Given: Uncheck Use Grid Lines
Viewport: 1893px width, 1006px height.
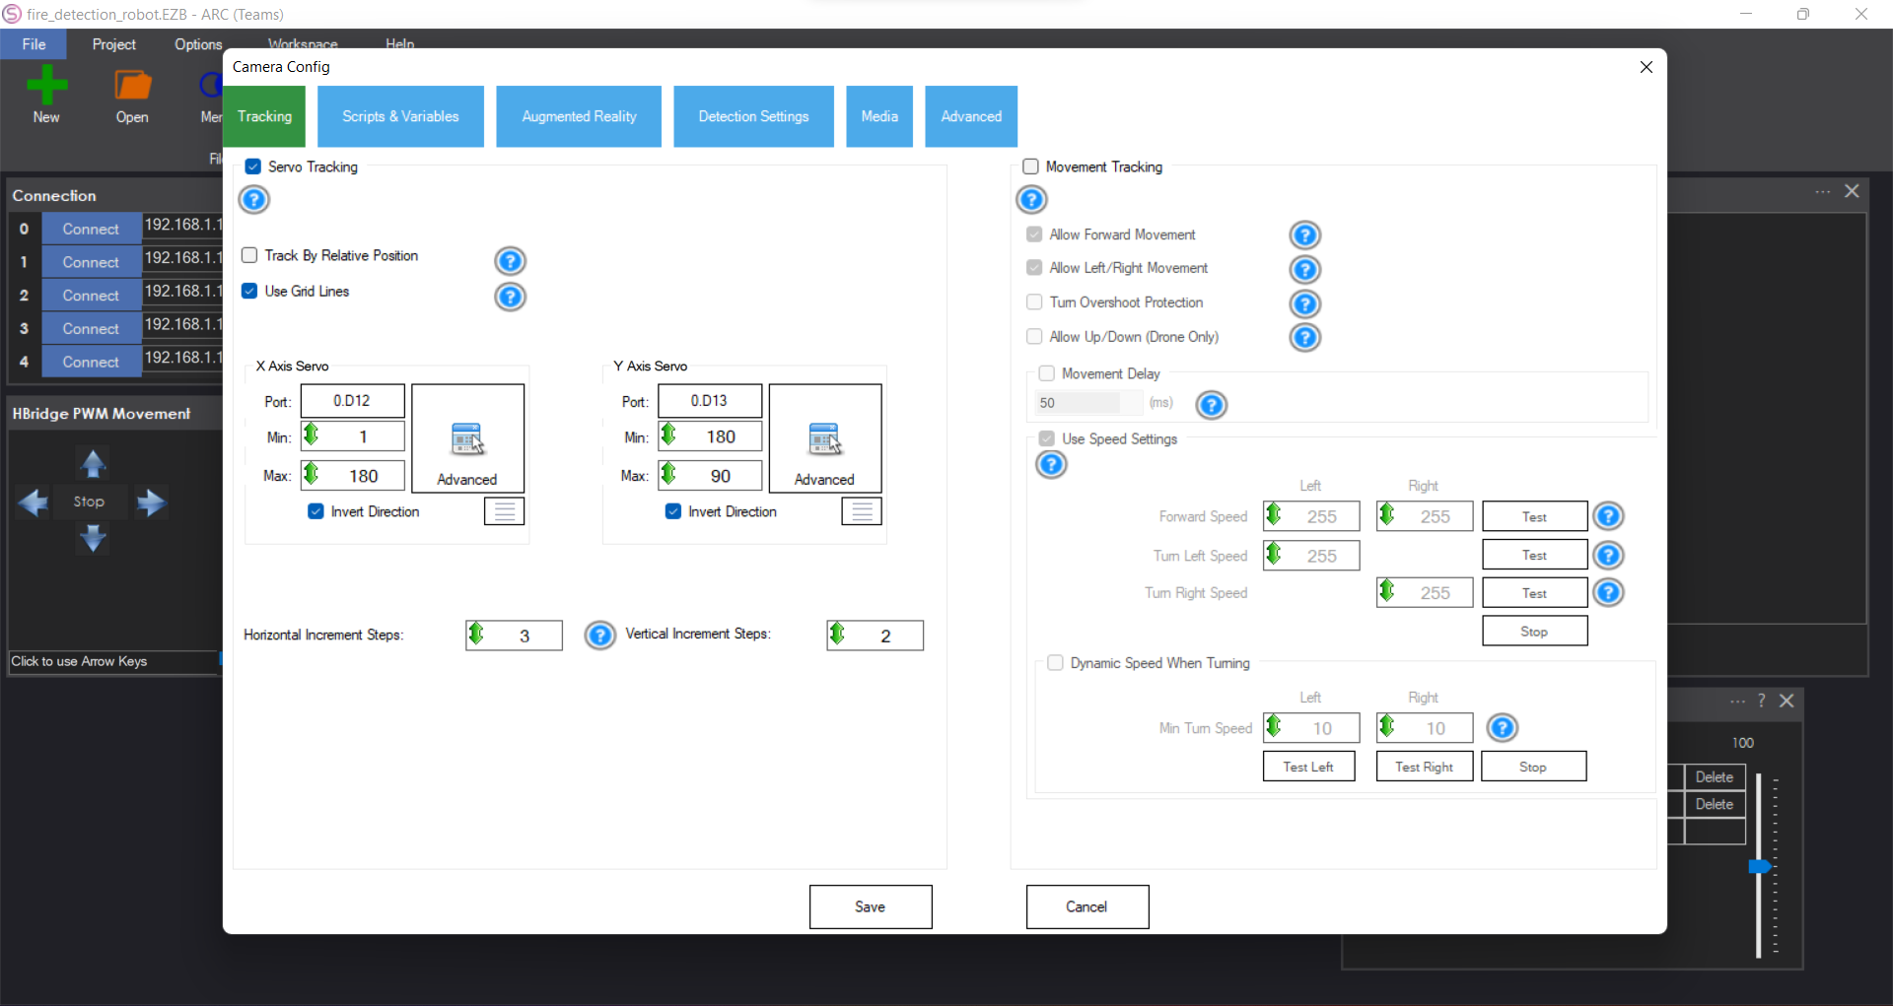Looking at the screenshot, I should click(249, 291).
